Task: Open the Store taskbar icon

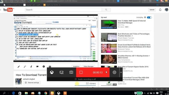Action: [20, 93]
